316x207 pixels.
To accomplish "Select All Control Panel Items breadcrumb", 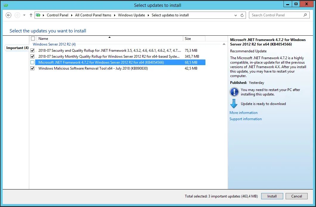I will click(x=93, y=15).
